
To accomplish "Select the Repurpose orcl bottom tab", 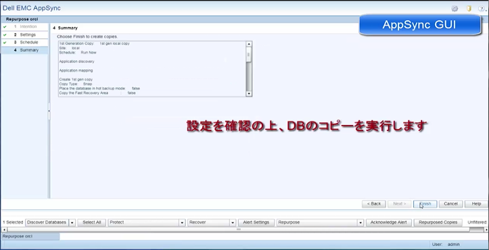I will (x=30, y=236).
